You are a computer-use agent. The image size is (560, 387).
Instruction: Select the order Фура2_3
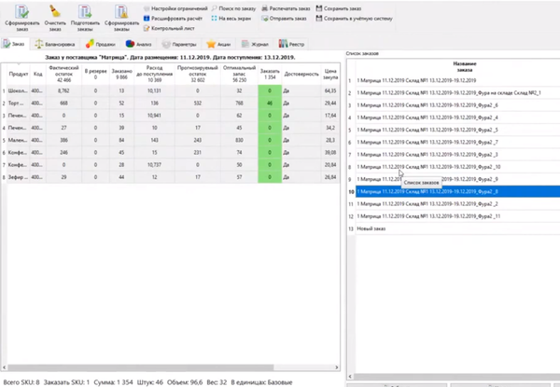pos(458,155)
